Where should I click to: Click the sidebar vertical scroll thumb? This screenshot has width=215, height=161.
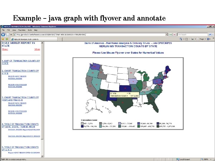point(42,92)
